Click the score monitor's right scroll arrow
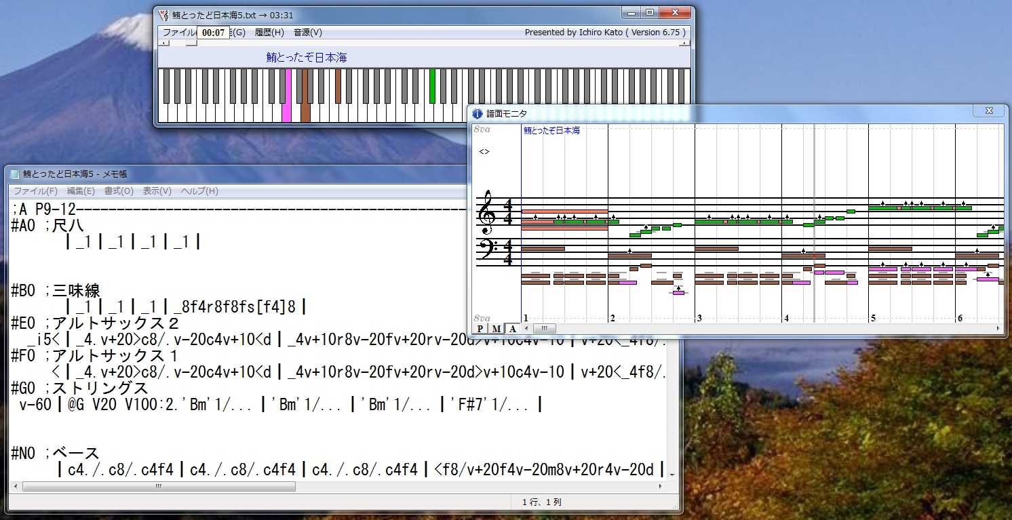 (x=998, y=329)
